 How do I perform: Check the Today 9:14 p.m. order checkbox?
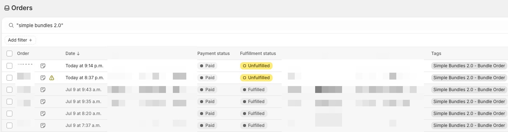point(9,66)
